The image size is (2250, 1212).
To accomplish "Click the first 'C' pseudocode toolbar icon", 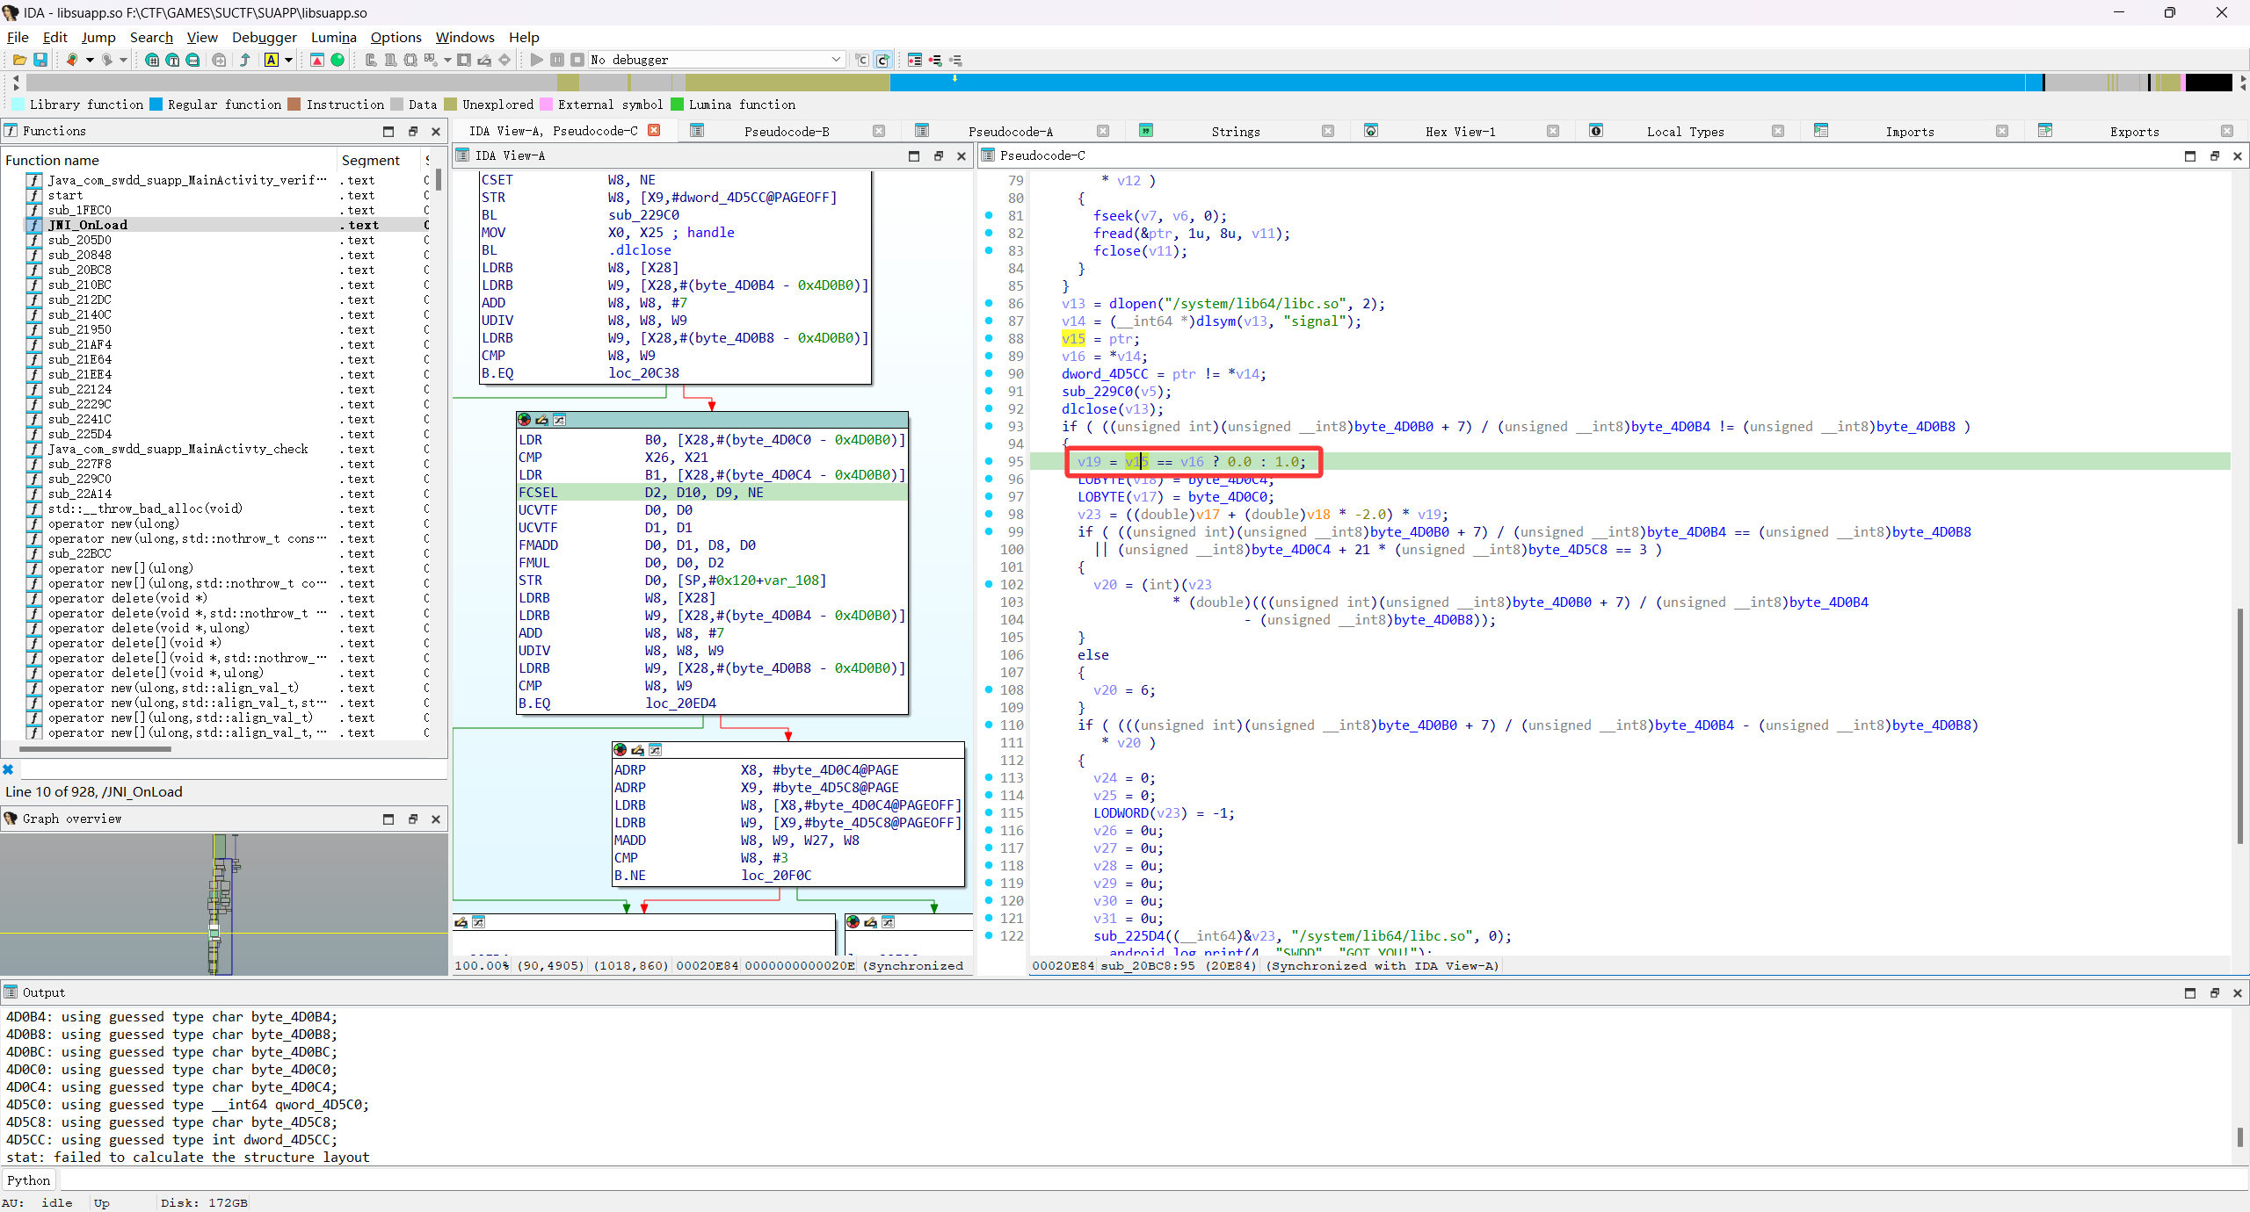I will [x=862, y=60].
